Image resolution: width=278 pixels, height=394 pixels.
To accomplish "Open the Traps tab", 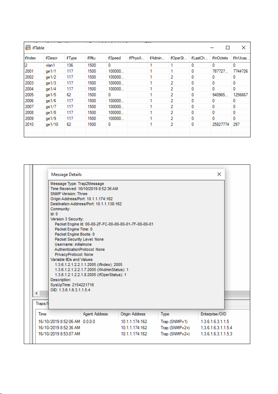I will pyautogui.click(x=41, y=303).
